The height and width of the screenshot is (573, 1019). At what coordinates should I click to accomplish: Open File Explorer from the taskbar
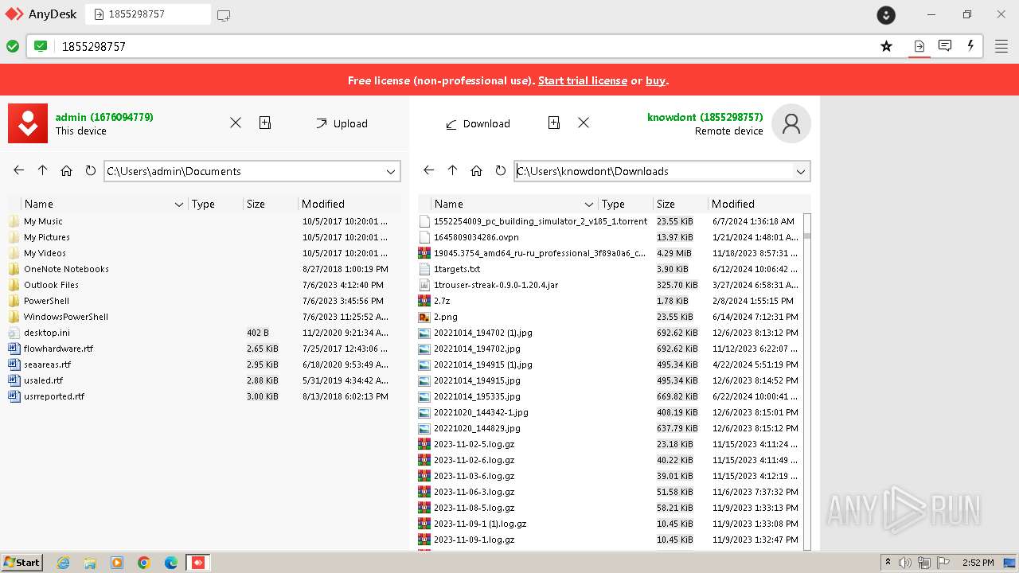pyautogui.click(x=90, y=563)
